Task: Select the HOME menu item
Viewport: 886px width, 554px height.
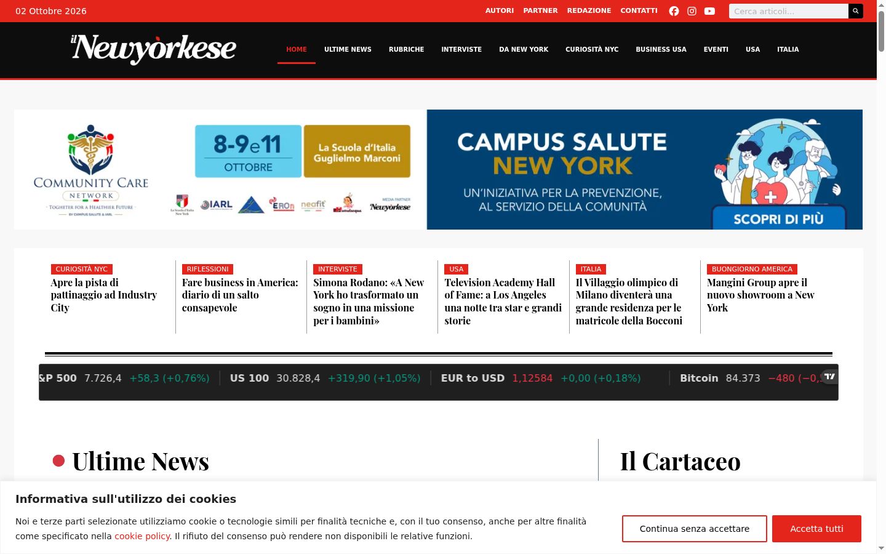Action: click(297, 49)
